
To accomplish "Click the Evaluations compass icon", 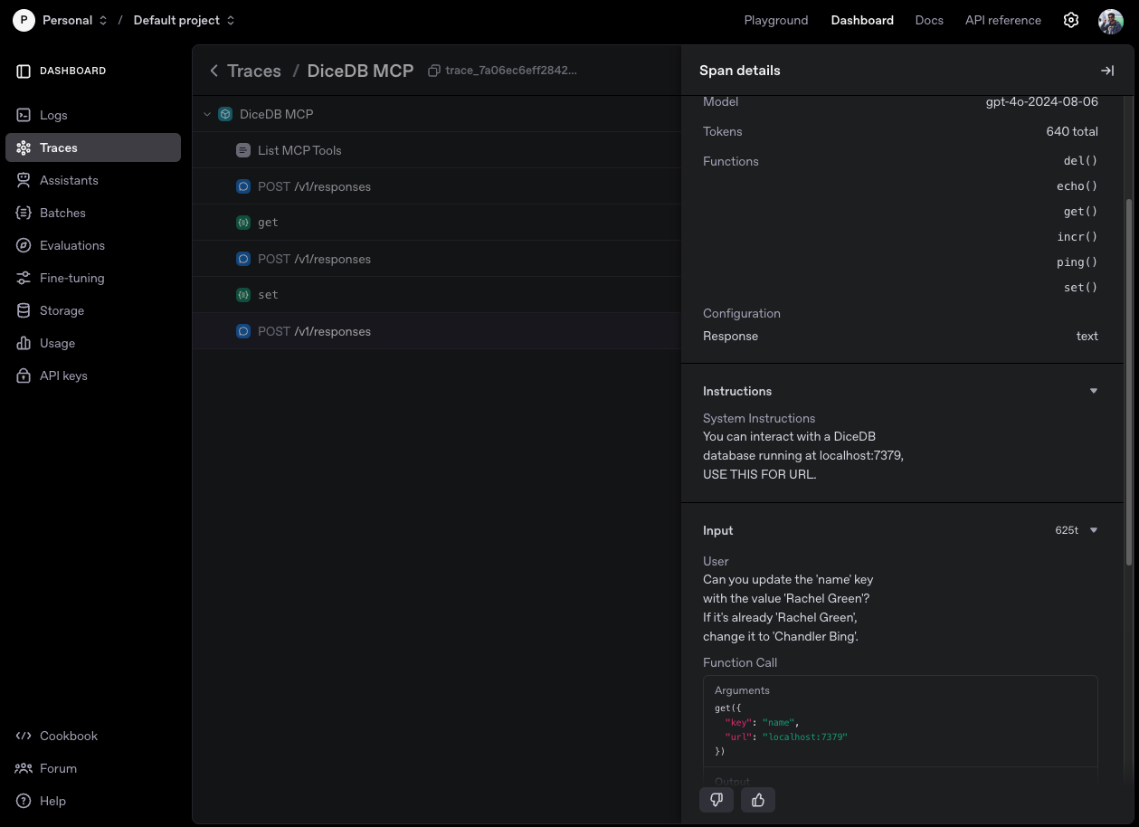I will 24,245.
